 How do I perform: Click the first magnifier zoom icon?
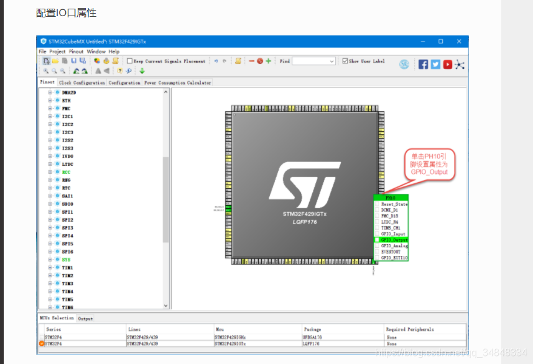coord(46,71)
